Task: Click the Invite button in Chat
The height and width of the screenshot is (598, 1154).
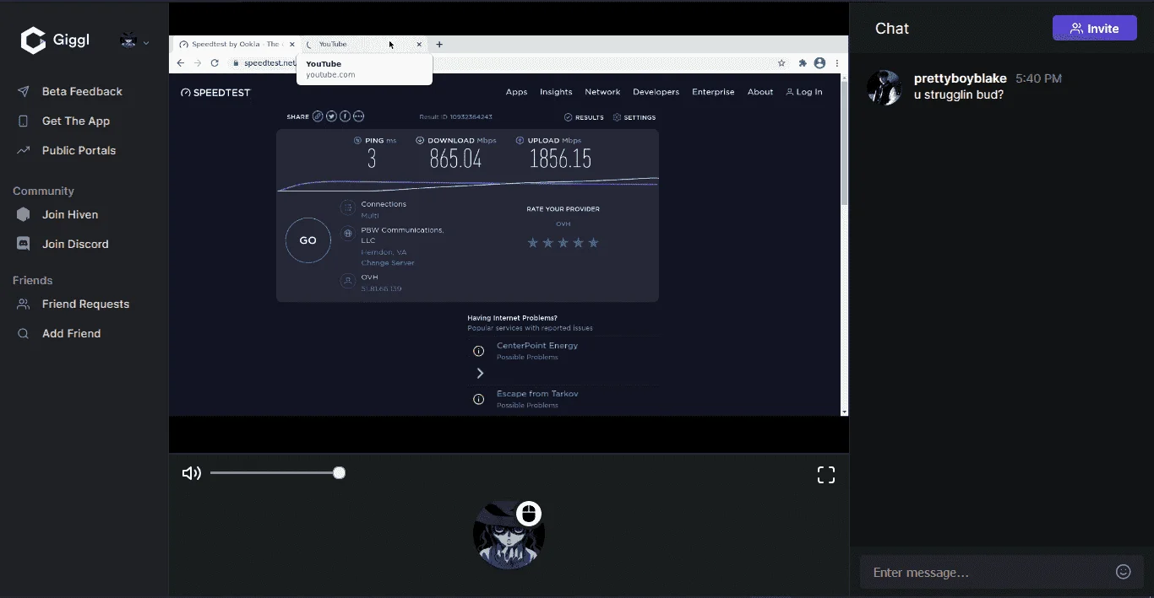Action: pos(1094,28)
